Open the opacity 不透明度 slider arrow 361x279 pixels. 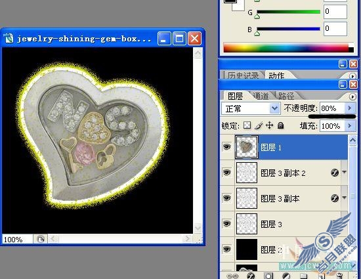coord(350,108)
